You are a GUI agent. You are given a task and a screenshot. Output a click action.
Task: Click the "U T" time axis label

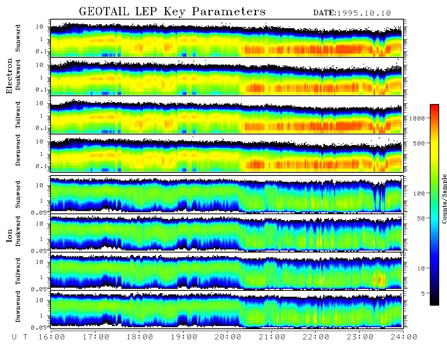click(20, 337)
